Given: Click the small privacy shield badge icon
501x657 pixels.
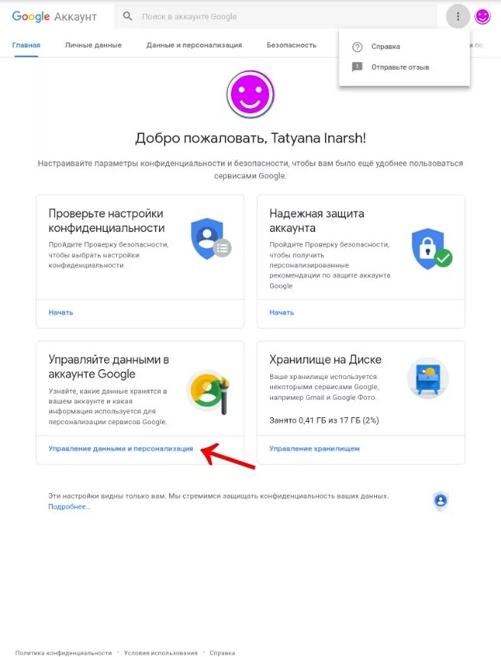Looking at the screenshot, I should point(441,501).
